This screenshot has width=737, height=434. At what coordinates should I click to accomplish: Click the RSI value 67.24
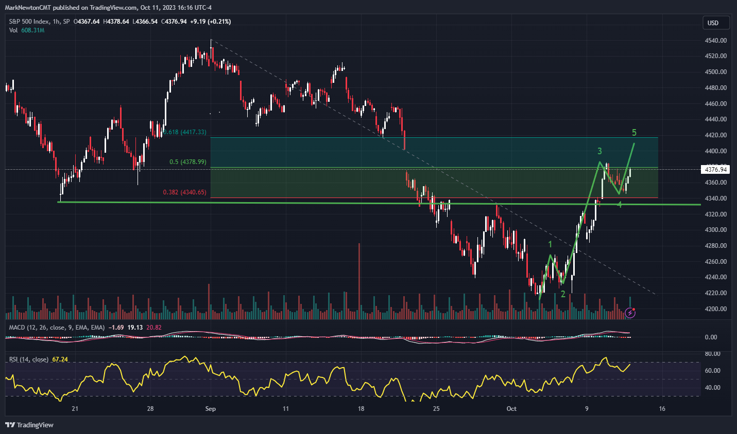pyautogui.click(x=60, y=359)
